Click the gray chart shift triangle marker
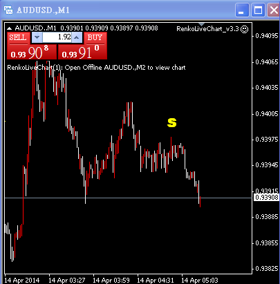Image resolution: width=280 pixels, height=284 pixels. click(202, 24)
